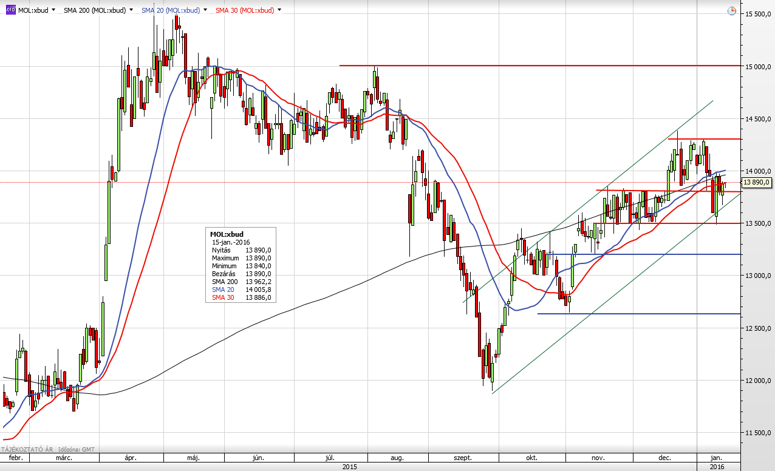Click the current price tag 13 890,0
This screenshot has width=775, height=471.
click(x=757, y=182)
